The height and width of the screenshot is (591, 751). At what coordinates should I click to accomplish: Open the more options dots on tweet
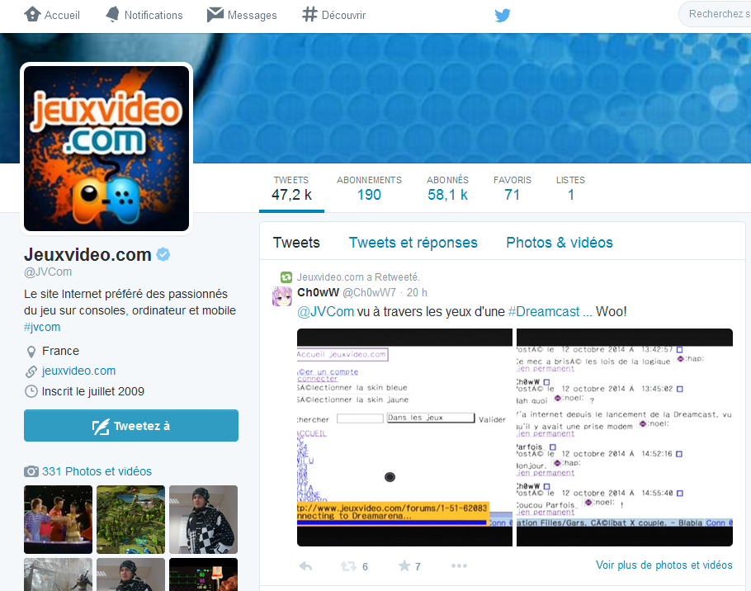(459, 566)
